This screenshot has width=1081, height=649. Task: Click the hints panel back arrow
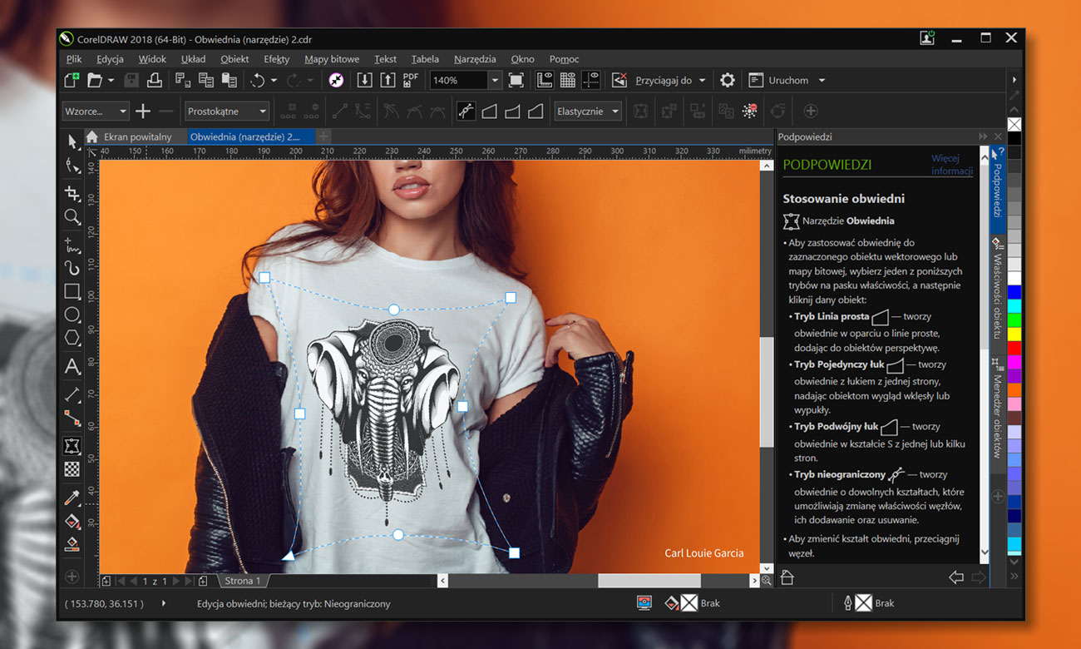coord(955,577)
